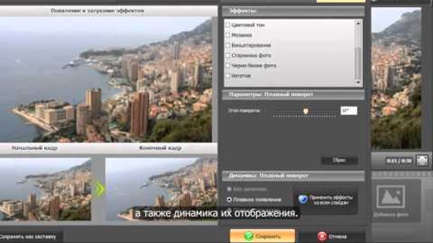The image size is (433, 243).
Task: Select the Начальный кадр thumbnail
Action: [45, 189]
